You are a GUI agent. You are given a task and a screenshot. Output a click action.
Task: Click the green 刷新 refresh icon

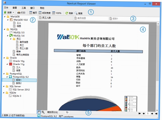coord(67,13)
